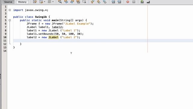Click the string "Label 1" on line 8

point(69,30)
